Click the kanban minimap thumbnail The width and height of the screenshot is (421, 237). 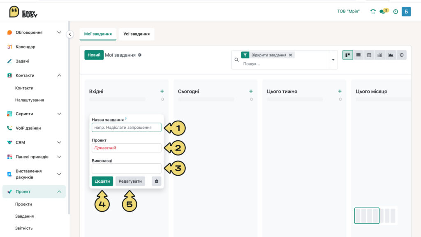tap(375, 216)
